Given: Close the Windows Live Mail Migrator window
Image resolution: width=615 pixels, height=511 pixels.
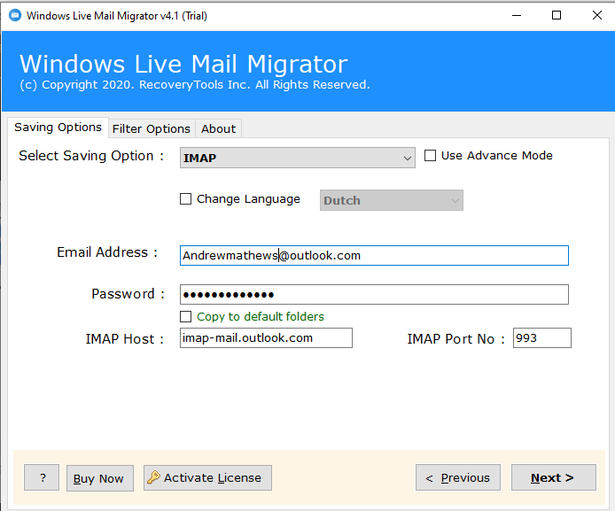Looking at the screenshot, I should pos(597,16).
